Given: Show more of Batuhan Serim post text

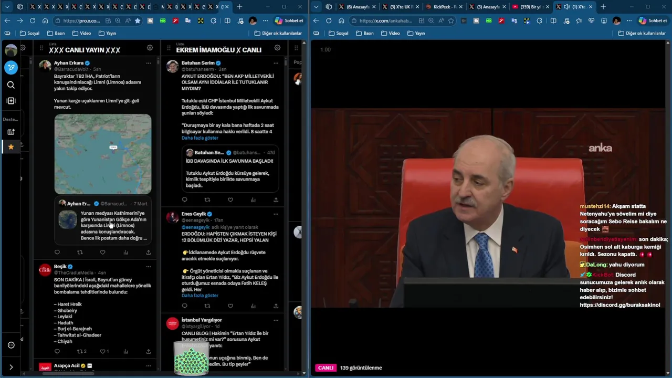Looking at the screenshot, I should [x=200, y=138].
